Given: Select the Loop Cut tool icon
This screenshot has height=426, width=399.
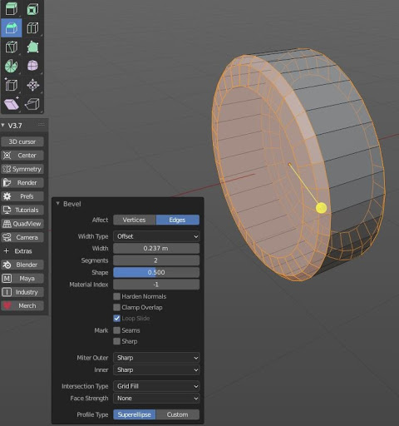Looking at the screenshot, I should click(x=32, y=28).
